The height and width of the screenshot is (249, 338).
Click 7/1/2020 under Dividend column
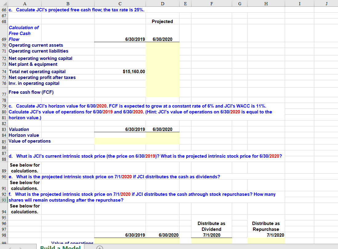(x=212, y=235)
